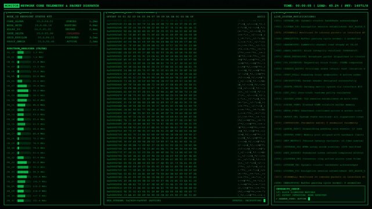Click the FILTERED status of GRID_EPSILON

(72, 38)
